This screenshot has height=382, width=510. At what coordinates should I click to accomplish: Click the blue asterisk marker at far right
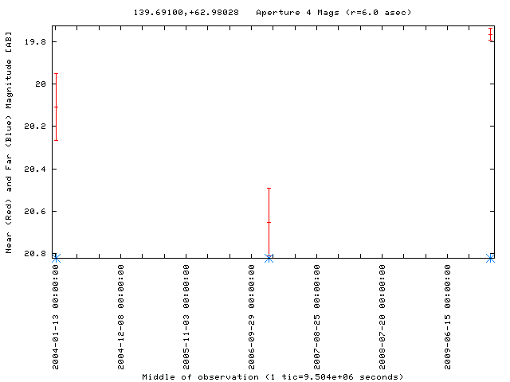[x=490, y=259]
